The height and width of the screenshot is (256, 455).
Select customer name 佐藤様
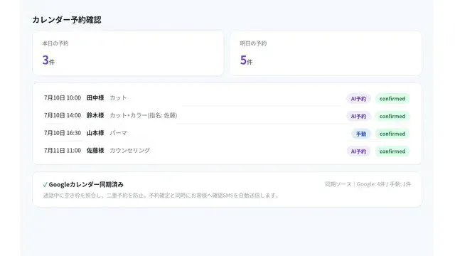point(95,150)
